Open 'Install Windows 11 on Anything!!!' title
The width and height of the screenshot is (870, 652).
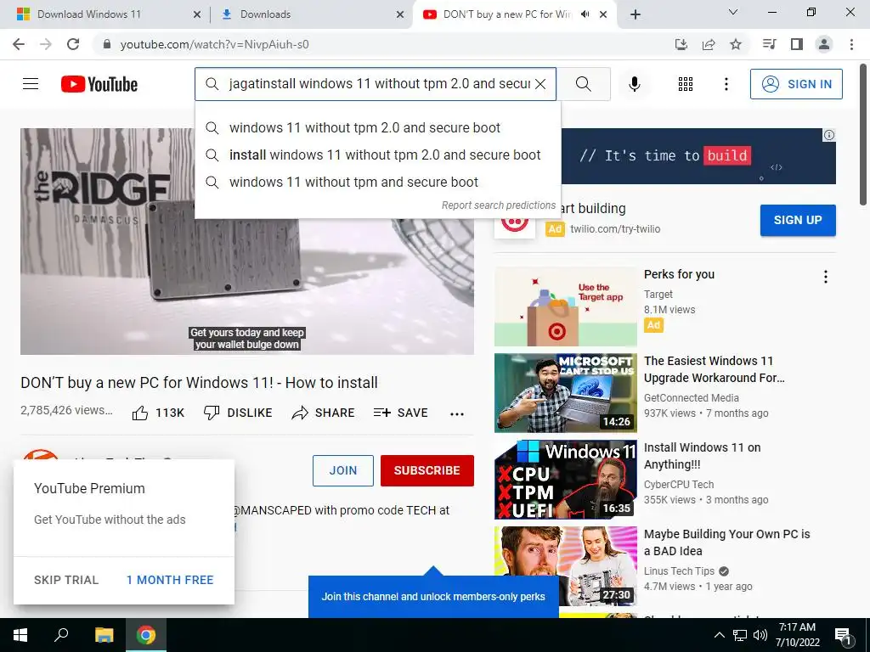(702, 456)
